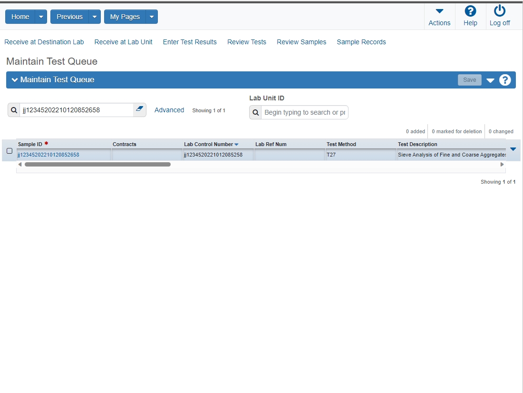This screenshot has width=523, height=393.
Task: Click the My Pages button
Action: (x=125, y=17)
